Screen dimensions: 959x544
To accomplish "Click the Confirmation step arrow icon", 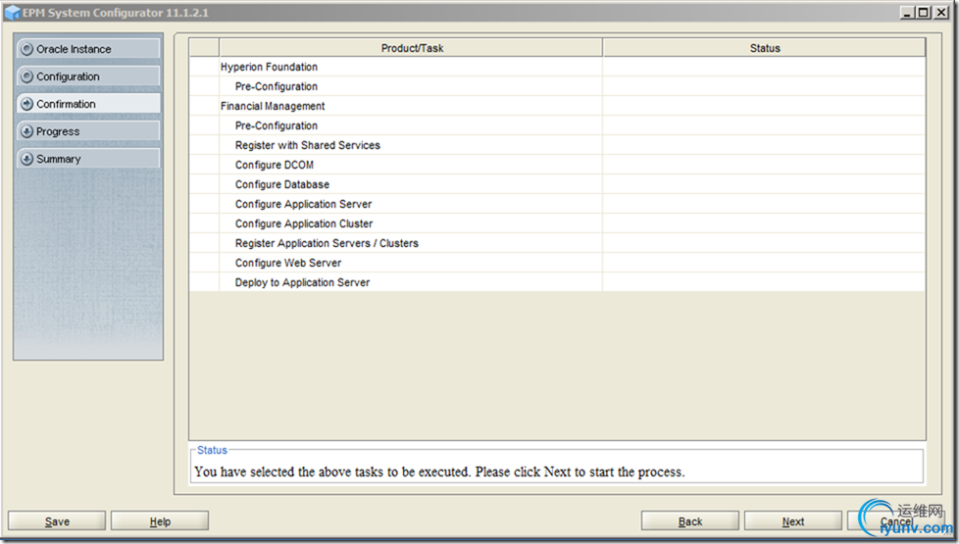I will [26, 104].
